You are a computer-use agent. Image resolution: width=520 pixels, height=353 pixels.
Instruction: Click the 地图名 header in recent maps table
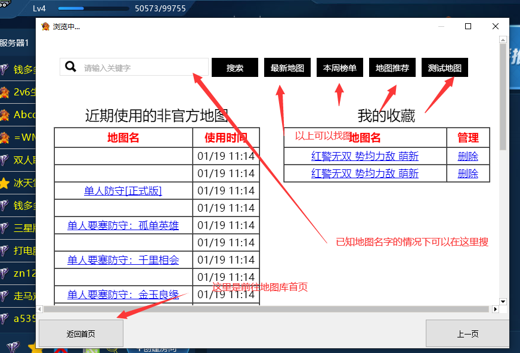tap(123, 138)
